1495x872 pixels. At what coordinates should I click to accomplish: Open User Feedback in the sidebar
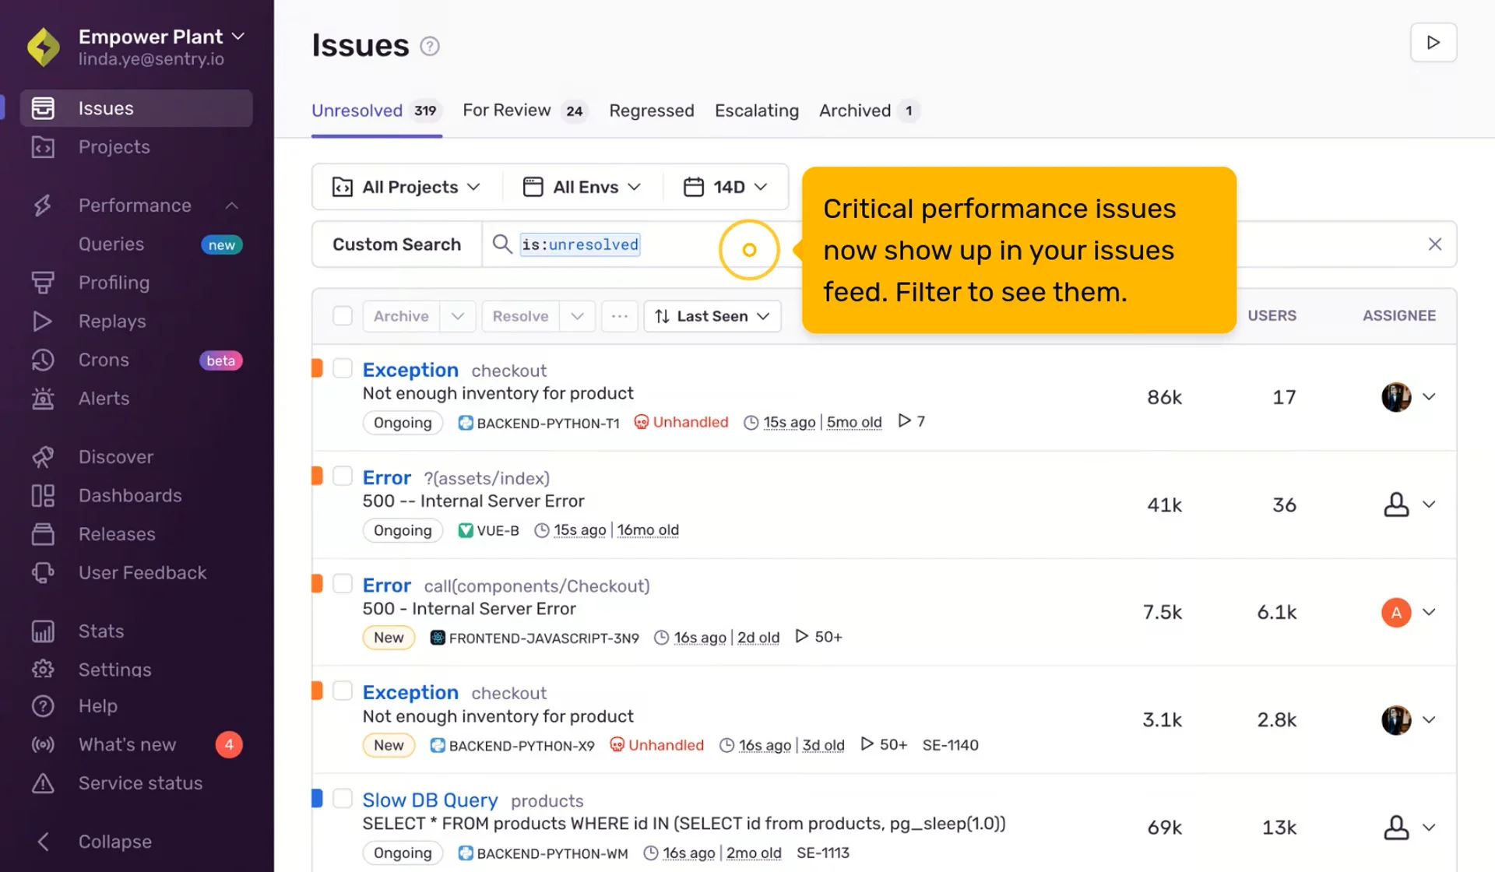(142, 573)
